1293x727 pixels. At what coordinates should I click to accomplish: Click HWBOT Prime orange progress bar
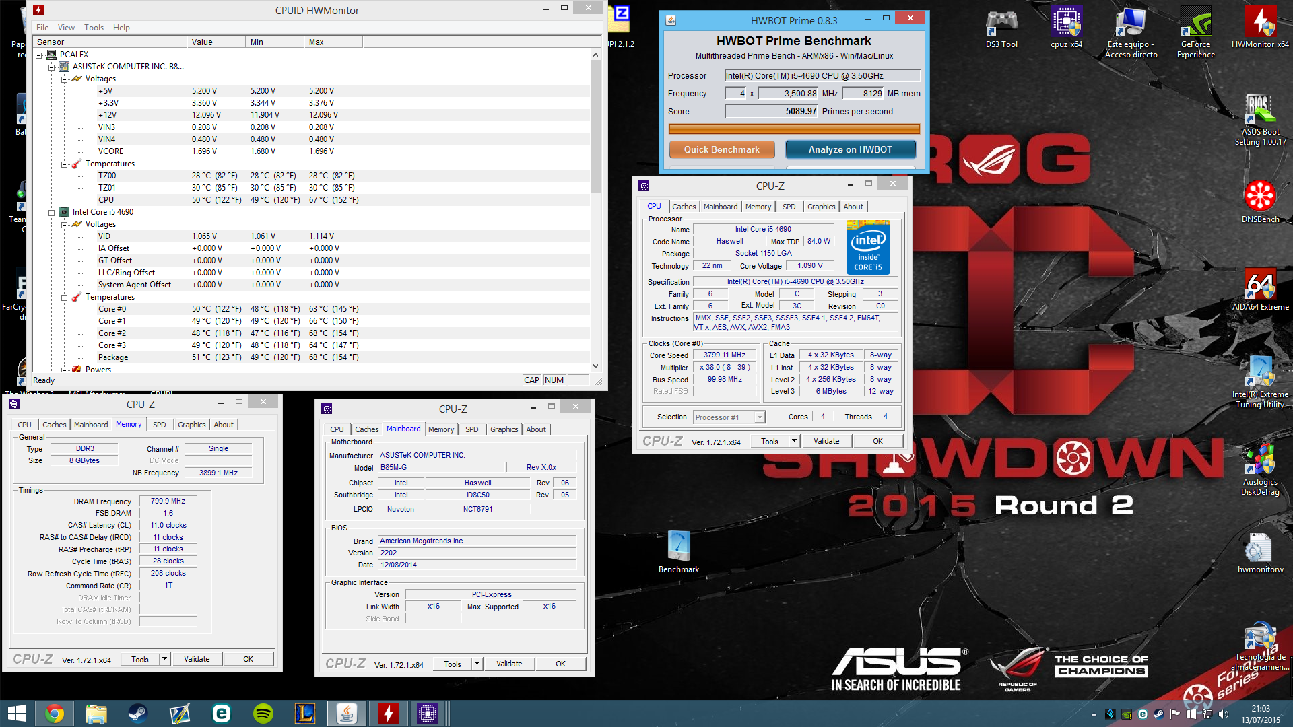[794, 129]
